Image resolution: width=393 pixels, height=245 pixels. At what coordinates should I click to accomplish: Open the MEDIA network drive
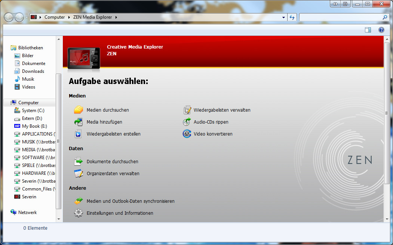pyautogui.click(x=34, y=150)
